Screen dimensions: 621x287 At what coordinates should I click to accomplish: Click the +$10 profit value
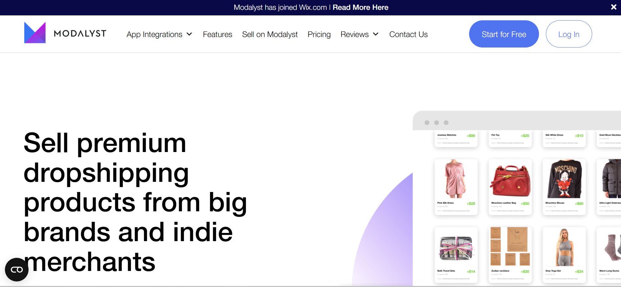pos(579,136)
